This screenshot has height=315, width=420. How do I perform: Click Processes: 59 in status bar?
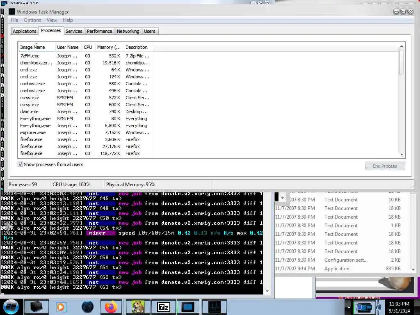(23, 185)
